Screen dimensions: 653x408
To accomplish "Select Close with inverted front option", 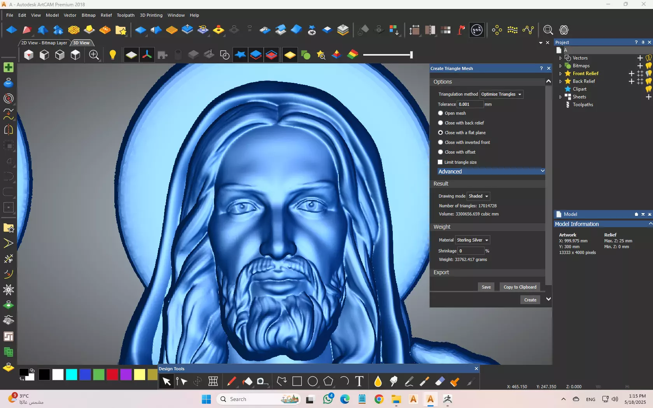I will click(x=440, y=142).
